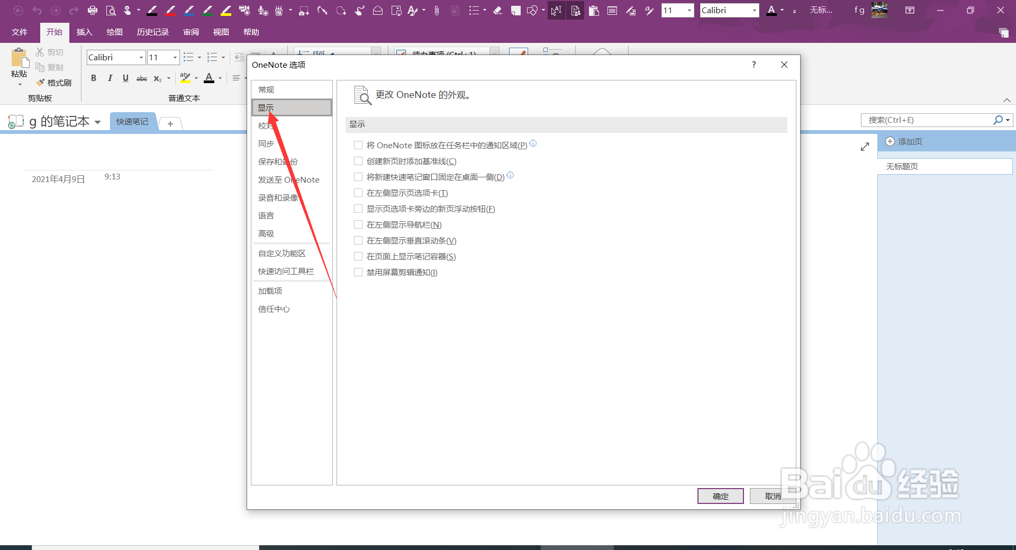1016x550 pixels.
Task: Expand g 的笔记本 notebook dropdown
Action: (x=97, y=122)
